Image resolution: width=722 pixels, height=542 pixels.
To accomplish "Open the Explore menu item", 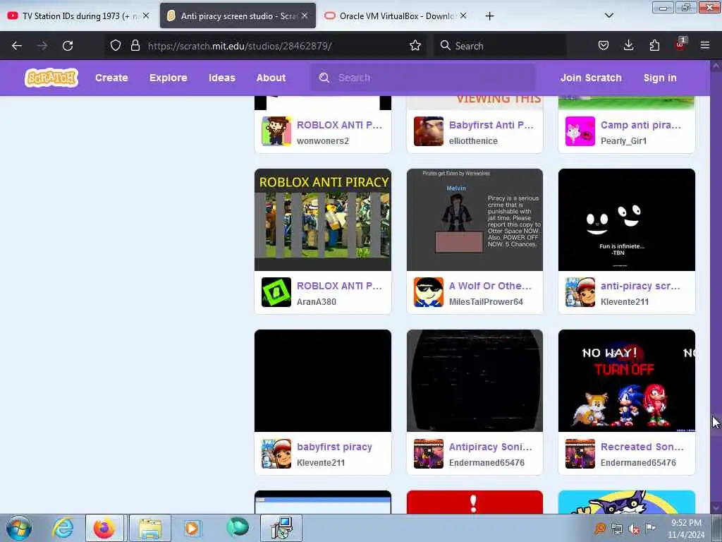I will [168, 78].
